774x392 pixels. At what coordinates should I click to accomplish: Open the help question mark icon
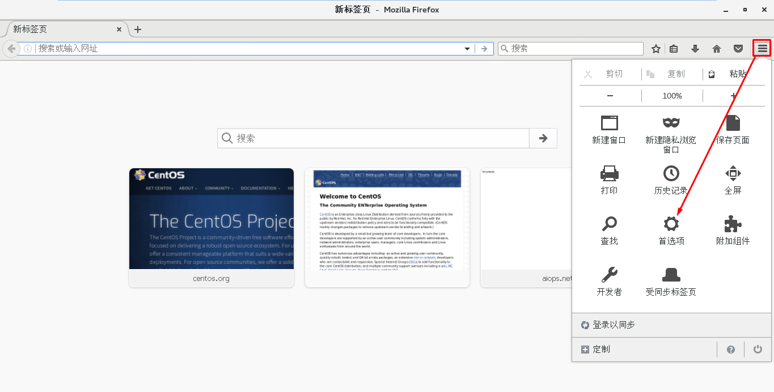point(731,350)
